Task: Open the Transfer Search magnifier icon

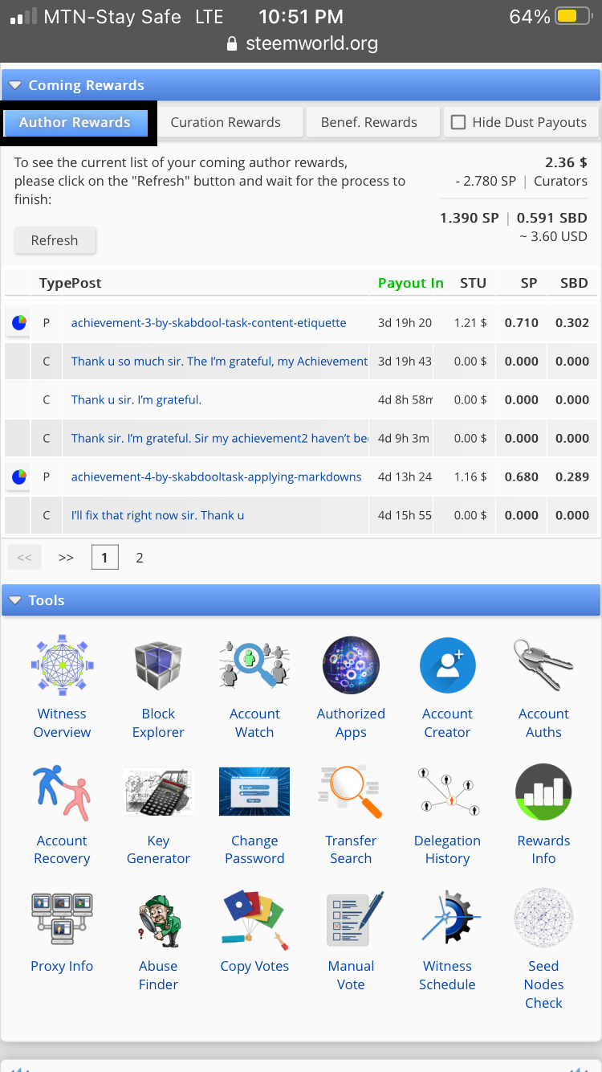Action: coord(351,792)
